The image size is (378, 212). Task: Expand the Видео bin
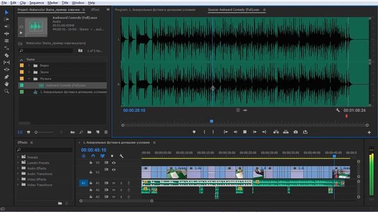click(x=29, y=65)
